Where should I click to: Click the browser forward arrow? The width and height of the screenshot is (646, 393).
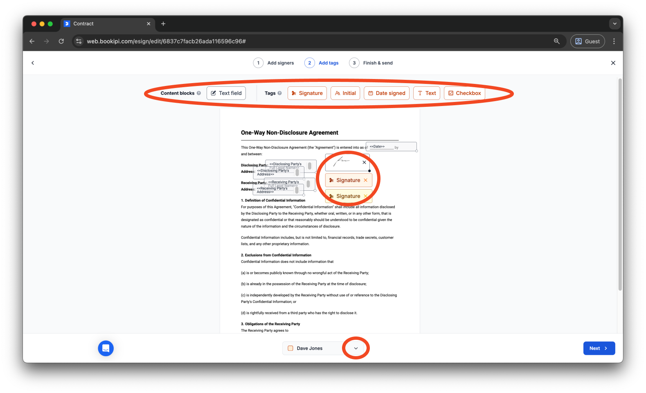[47, 41]
